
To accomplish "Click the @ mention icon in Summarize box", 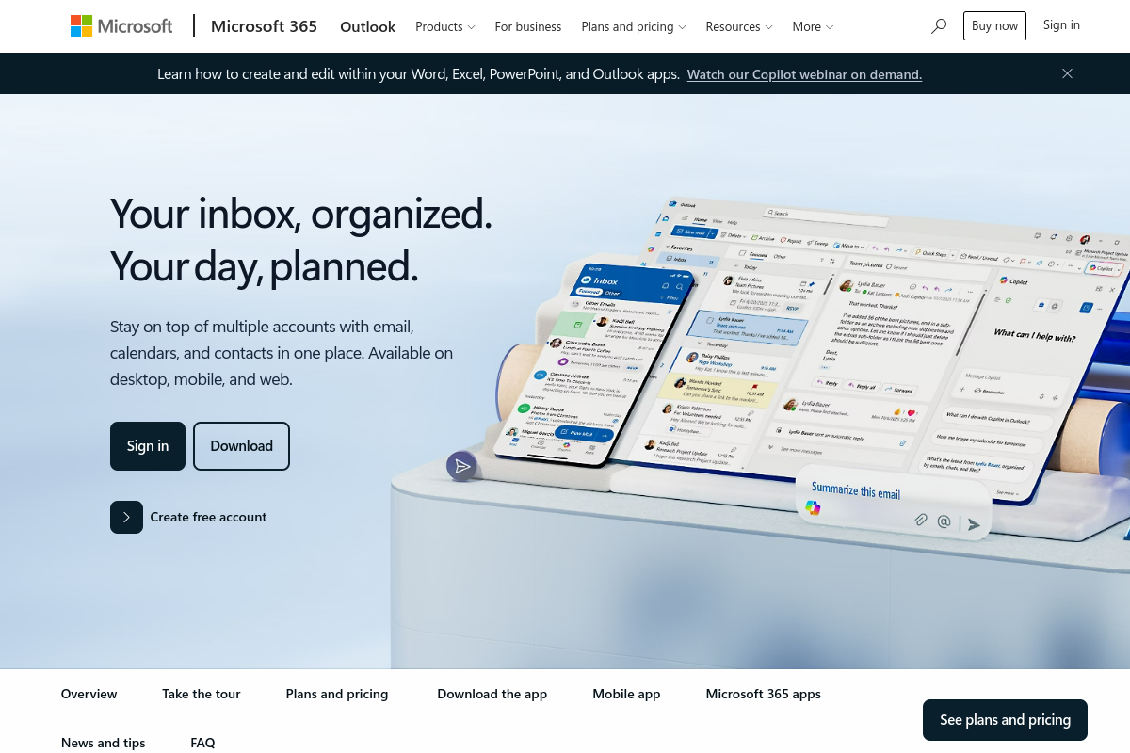I will point(944,521).
